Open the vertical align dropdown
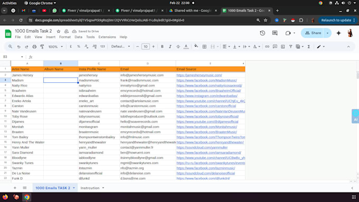The image size is (359, 202). (237, 46)
